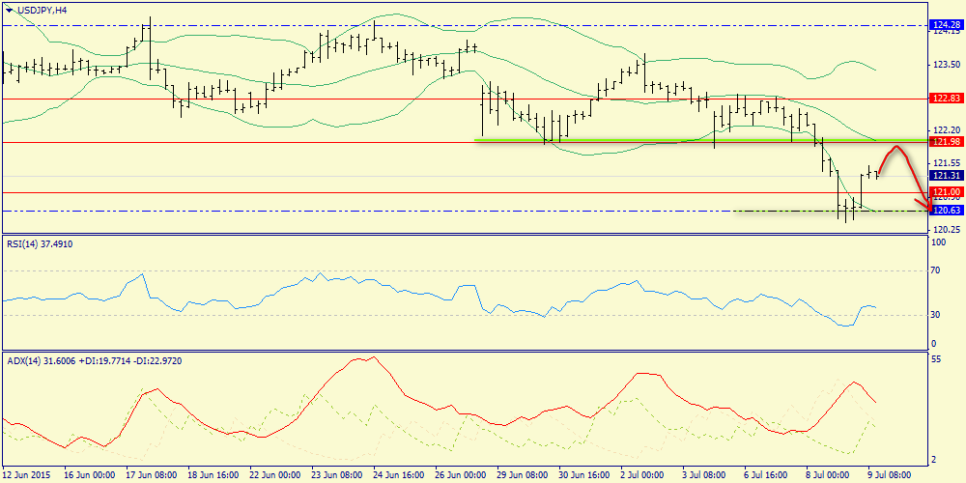Click the triangle arrow beside USDJPY,H4
966x483 pixels.
9,9
